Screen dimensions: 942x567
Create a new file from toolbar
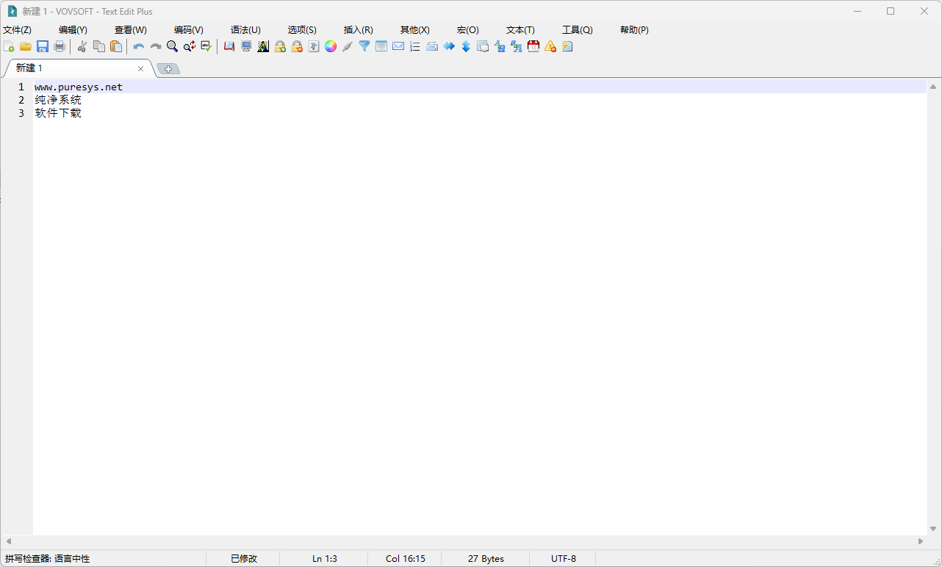(10, 46)
